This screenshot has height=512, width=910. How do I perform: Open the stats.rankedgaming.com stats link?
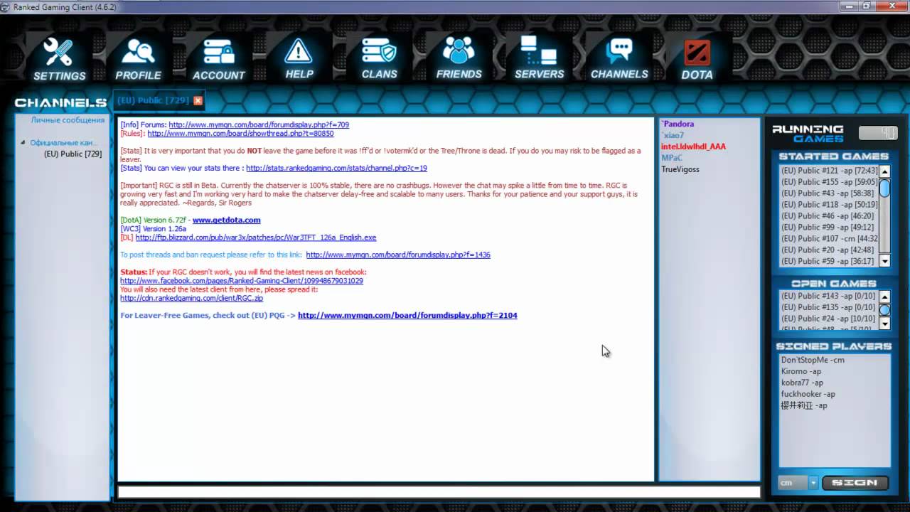336,168
